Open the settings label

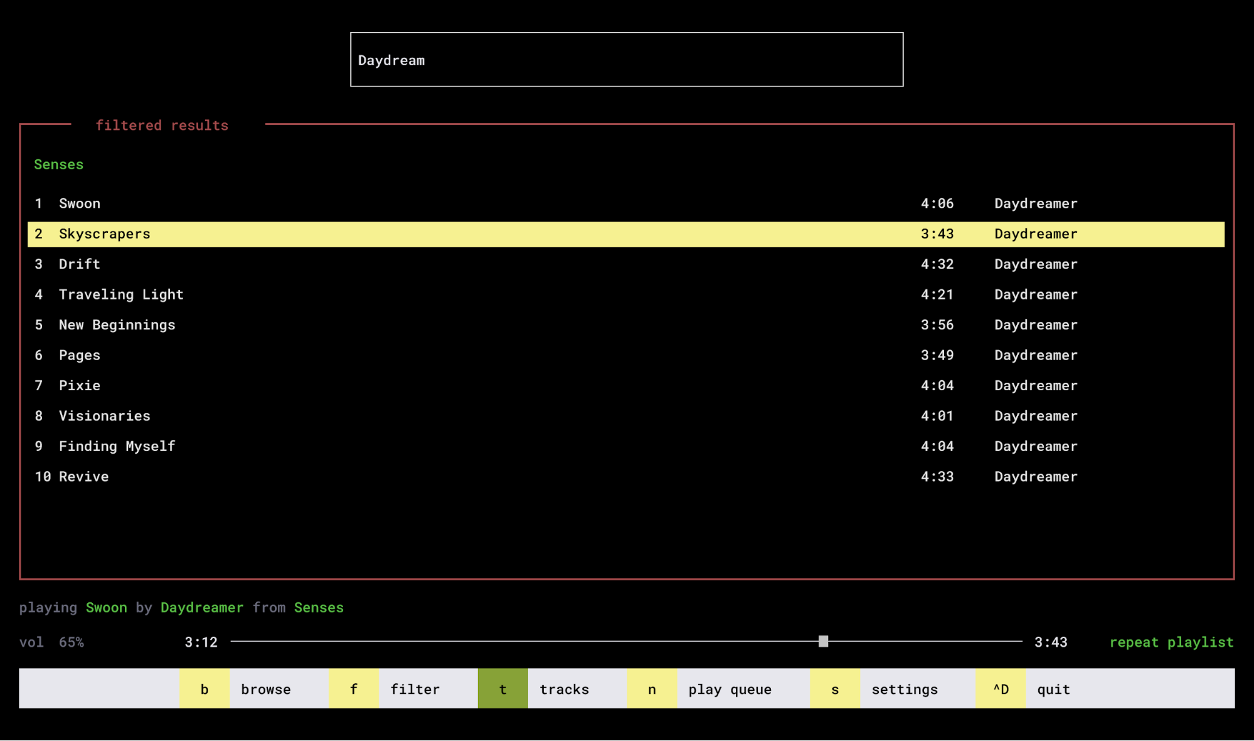(905, 689)
